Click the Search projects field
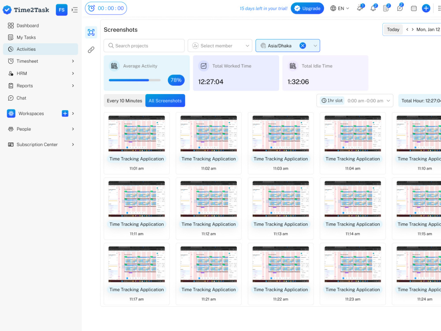The height and width of the screenshot is (331, 441). [x=144, y=45]
